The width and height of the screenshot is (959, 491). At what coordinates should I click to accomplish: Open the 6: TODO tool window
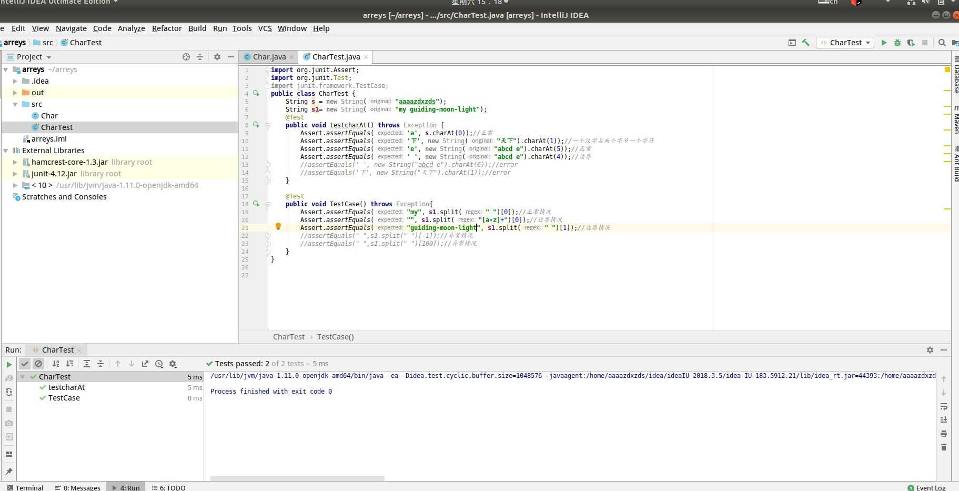pos(168,487)
